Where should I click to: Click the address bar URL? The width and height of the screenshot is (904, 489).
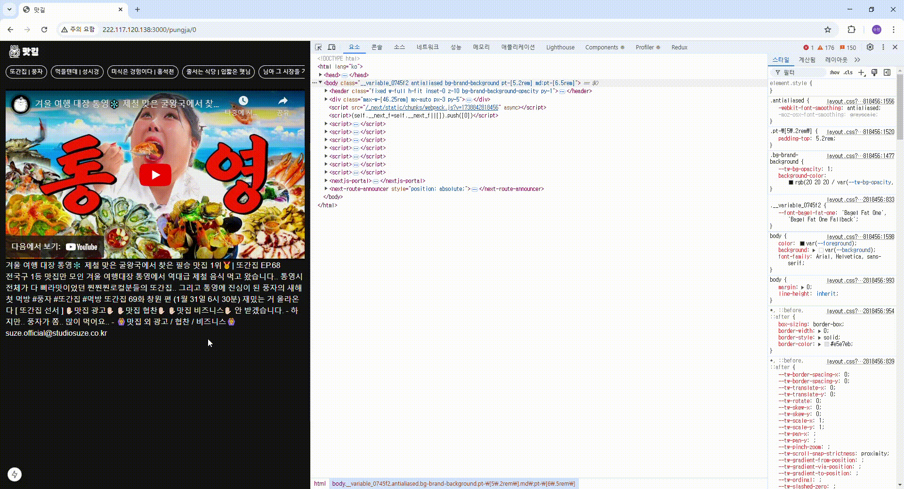tap(149, 30)
